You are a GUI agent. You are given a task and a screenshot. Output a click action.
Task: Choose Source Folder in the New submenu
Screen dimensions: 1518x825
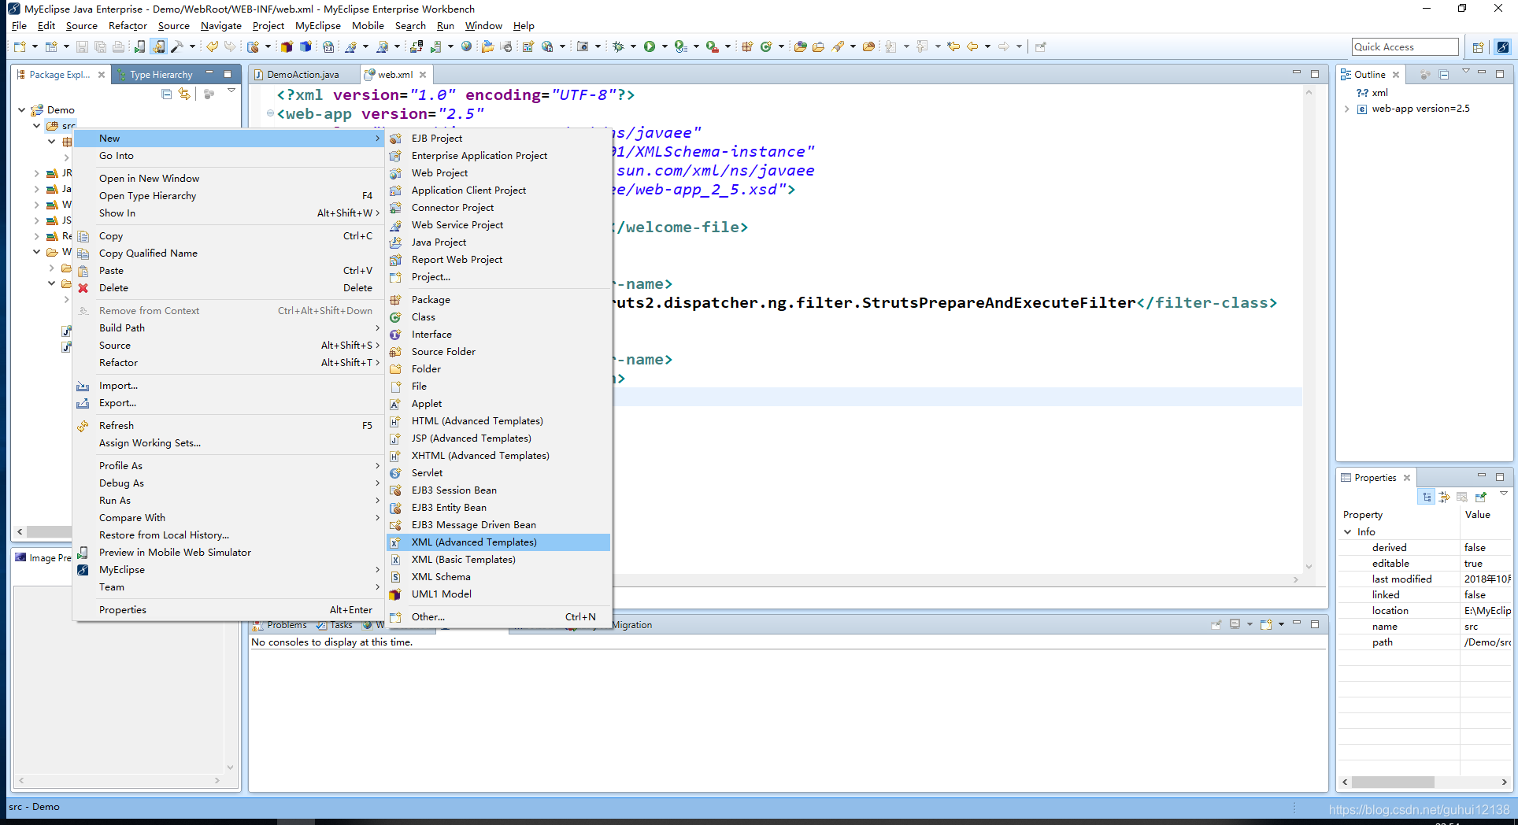(x=498, y=352)
